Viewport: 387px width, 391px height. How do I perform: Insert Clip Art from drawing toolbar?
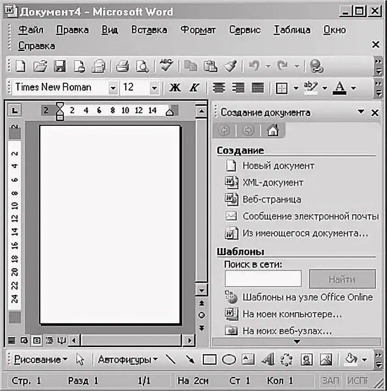tap(307, 360)
